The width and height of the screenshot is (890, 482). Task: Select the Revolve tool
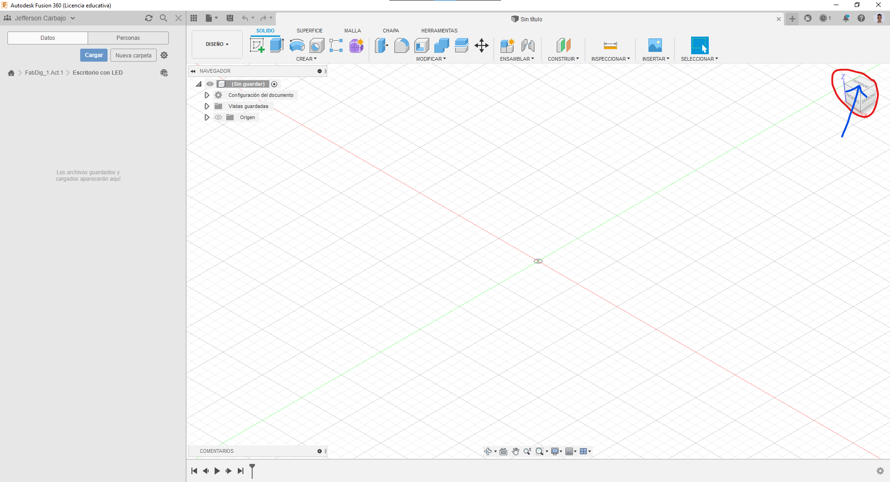click(x=297, y=45)
